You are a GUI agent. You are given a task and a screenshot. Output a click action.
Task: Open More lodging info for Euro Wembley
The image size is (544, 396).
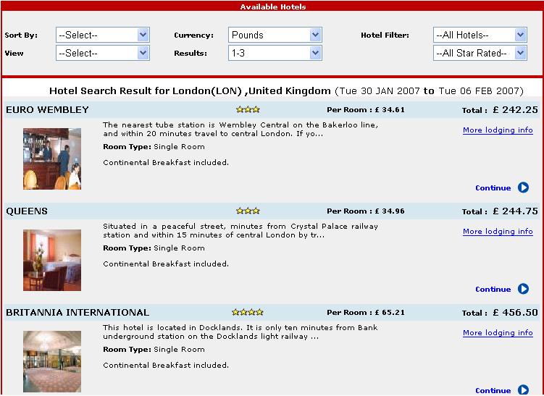coord(498,130)
